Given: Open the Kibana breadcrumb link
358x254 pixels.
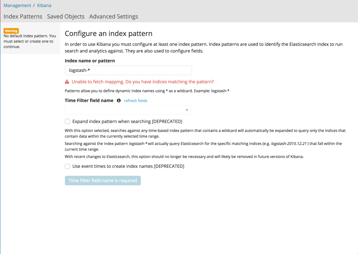Looking at the screenshot, I should coord(44,5).
